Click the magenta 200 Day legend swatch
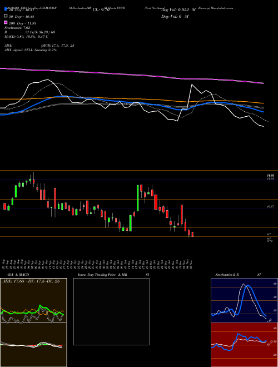Screen dimensions: 278x367 6,23
